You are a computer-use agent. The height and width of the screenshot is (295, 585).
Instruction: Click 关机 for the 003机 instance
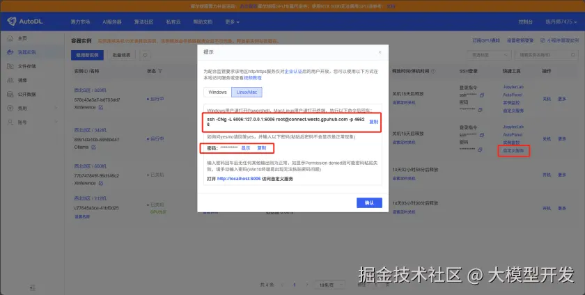click(547, 99)
